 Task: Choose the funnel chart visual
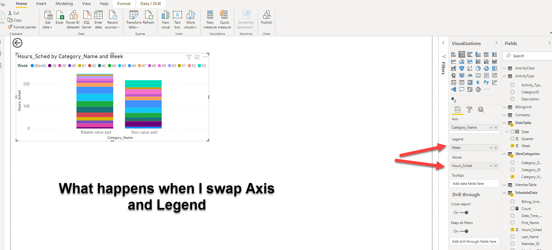(x=462, y=68)
